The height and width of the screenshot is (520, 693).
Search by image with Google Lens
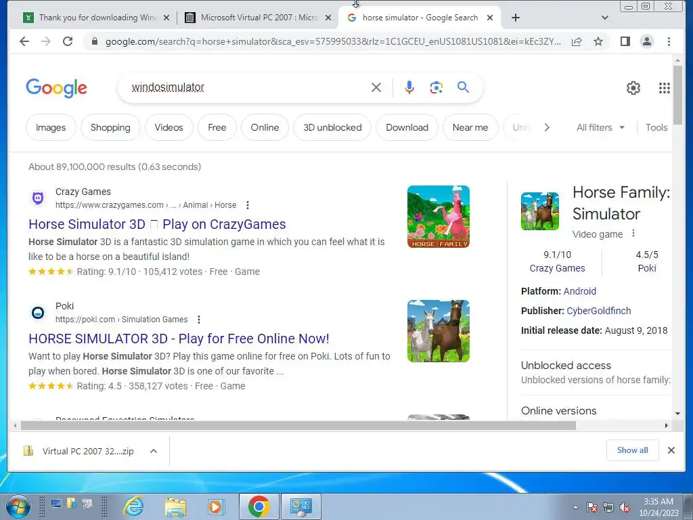coord(437,87)
